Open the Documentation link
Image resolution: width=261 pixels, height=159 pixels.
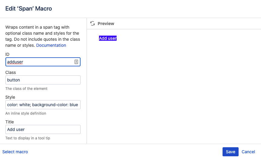coord(51,45)
